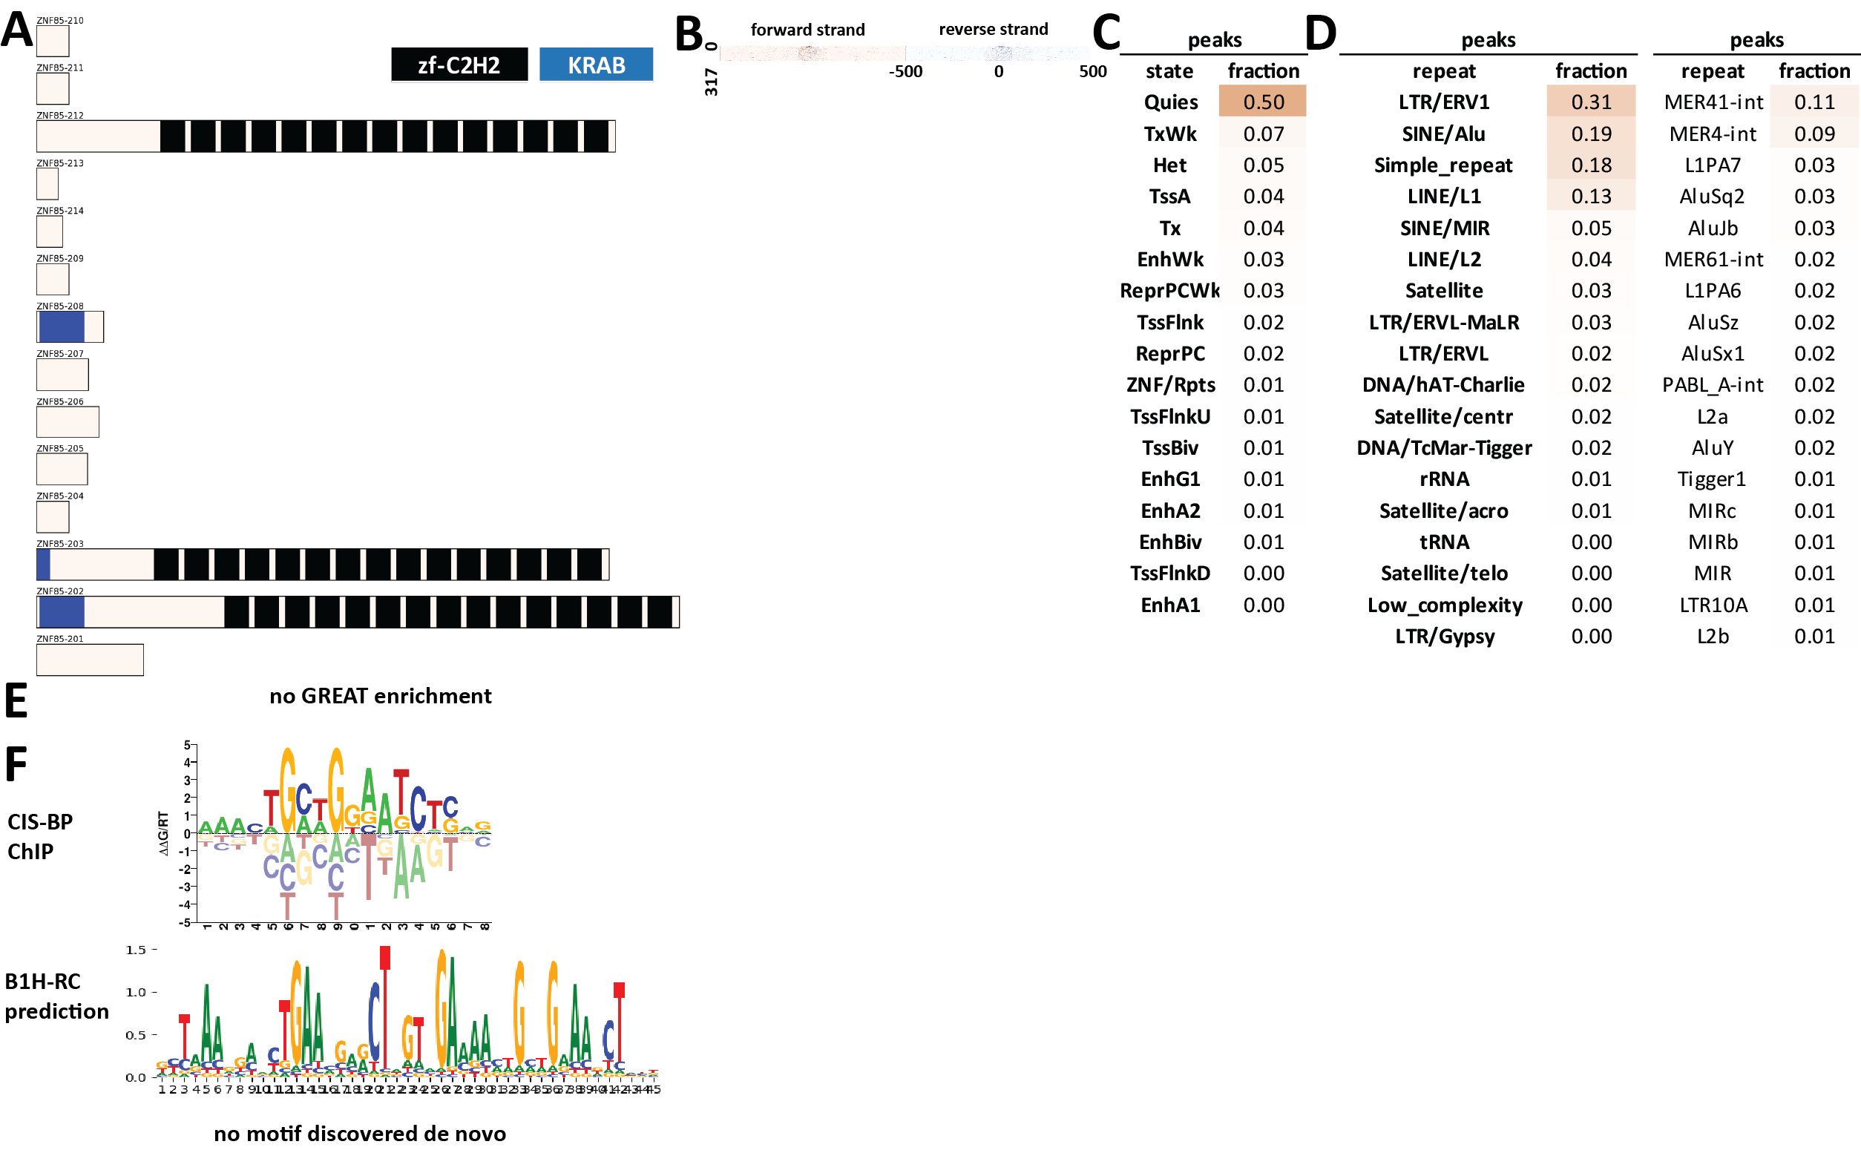This screenshot has width=1861, height=1150.
Task: Click the TxWk state label
Action: tap(1169, 134)
